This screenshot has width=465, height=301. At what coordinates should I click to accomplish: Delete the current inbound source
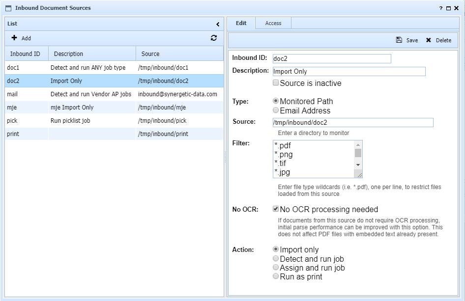tap(438, 40)
